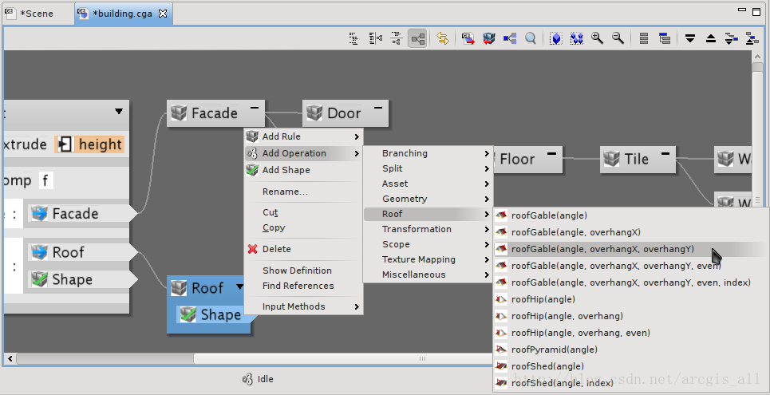This screenshot has width=770, height=395.
Task: Click the gray stacked bars icon
Action: tap(644, 38)
